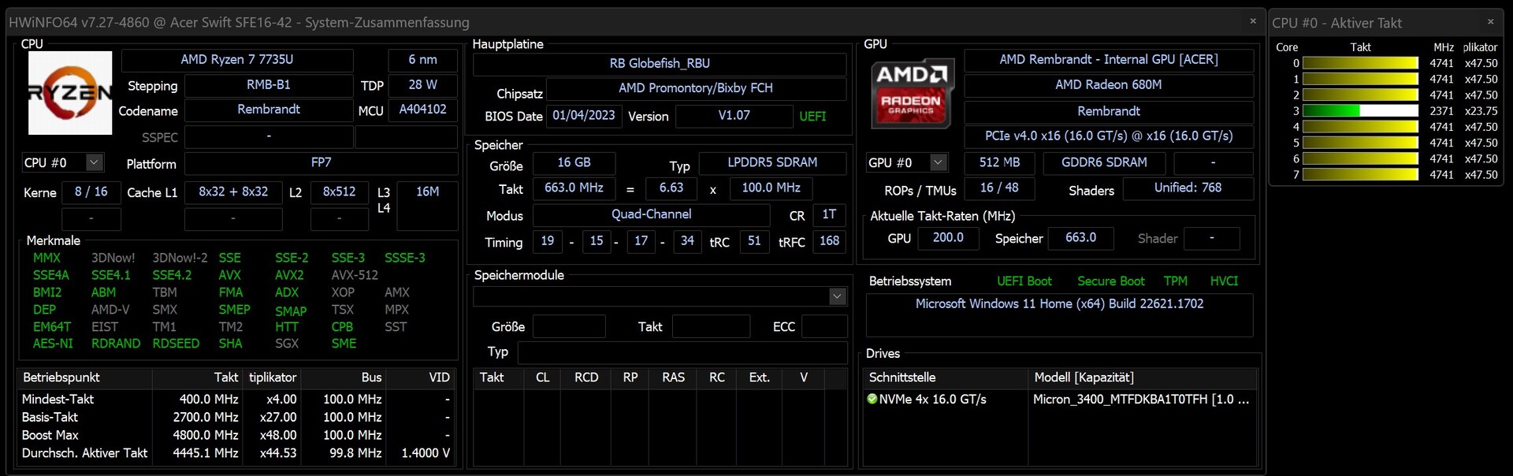Click the AMD Radeon 680M field
The image size is (1513, 476).
[1108, 85]
